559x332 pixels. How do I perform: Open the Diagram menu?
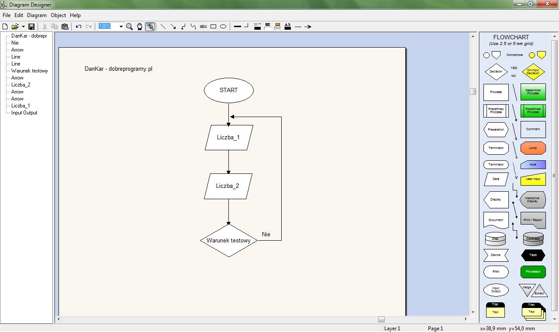pos(37,15)
